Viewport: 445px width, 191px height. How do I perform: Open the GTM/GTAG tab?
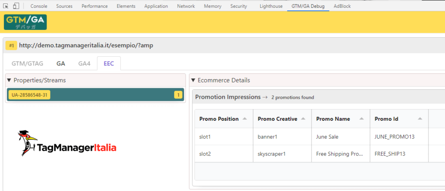27,63
